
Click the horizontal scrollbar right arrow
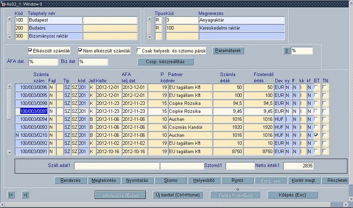[346, 204]
